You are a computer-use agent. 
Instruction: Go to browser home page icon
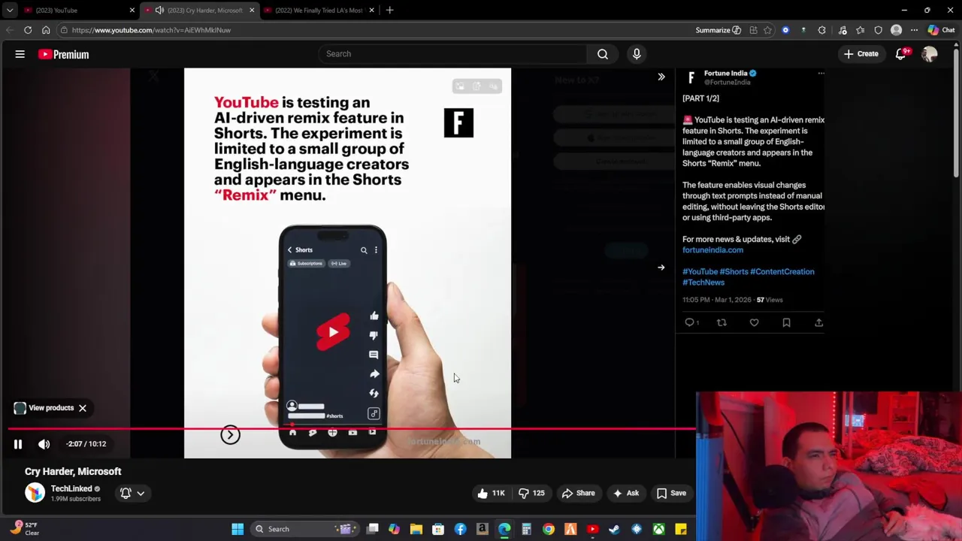click(x=46, y=30)
